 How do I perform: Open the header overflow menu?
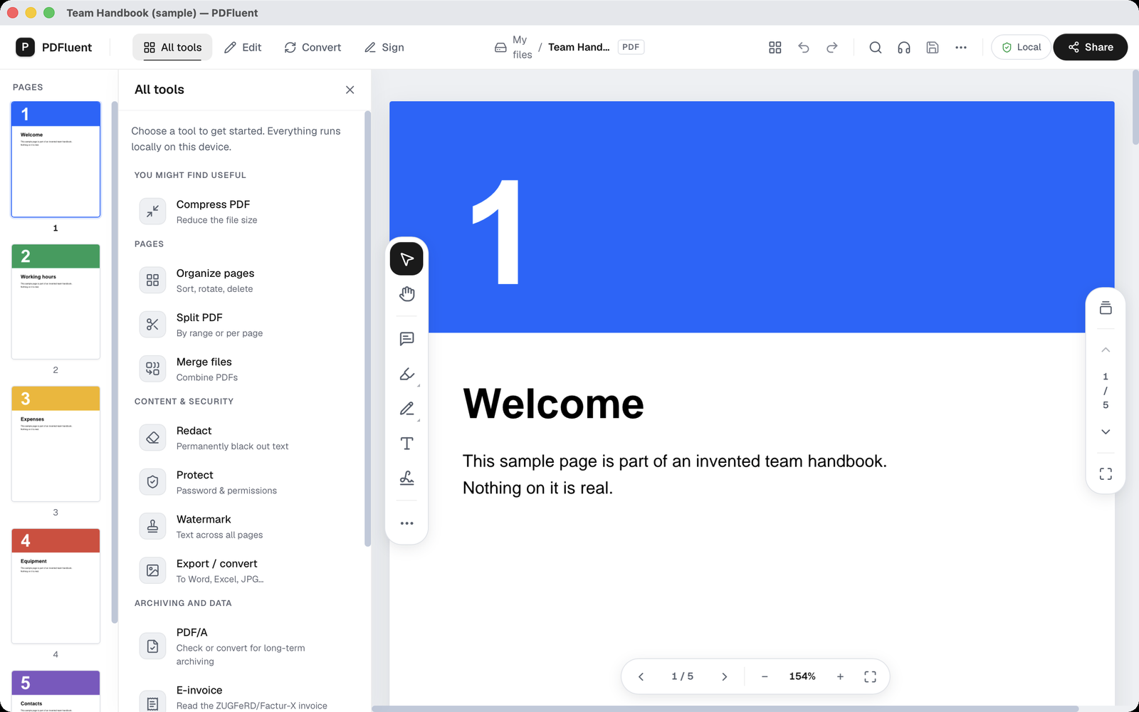click(960, 47)
